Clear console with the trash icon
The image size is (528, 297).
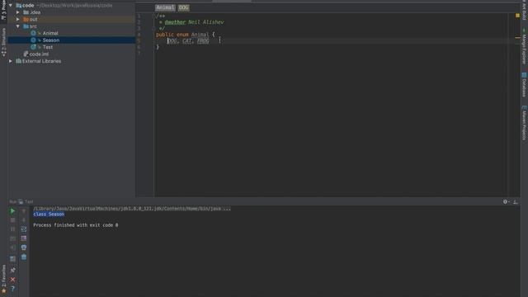24,257
